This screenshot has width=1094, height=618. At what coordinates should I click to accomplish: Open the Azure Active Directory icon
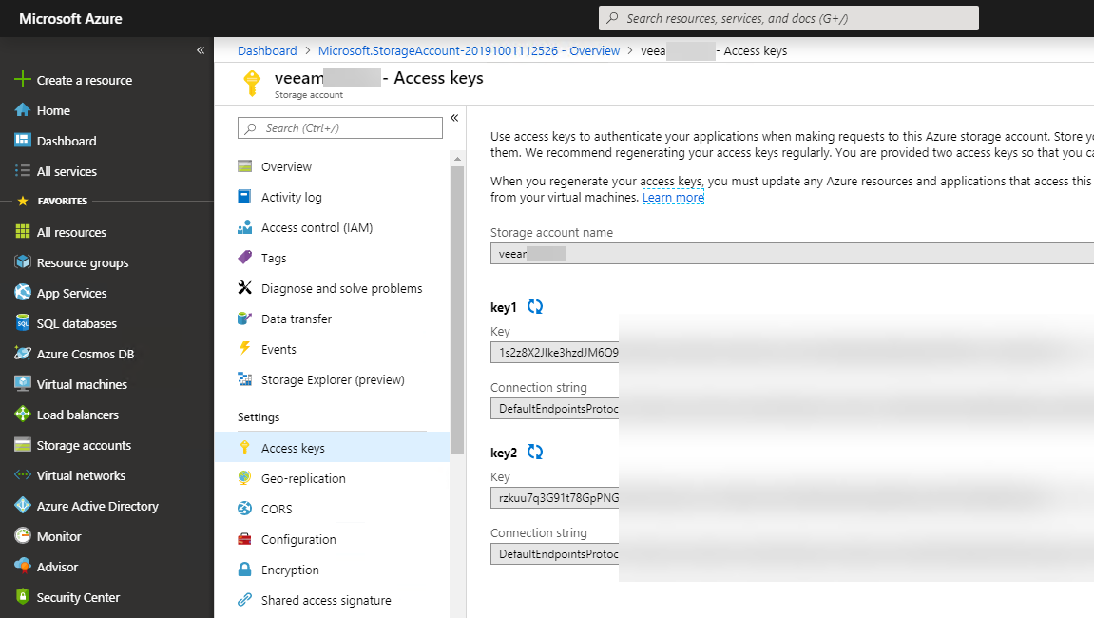(x=22, y=506)
